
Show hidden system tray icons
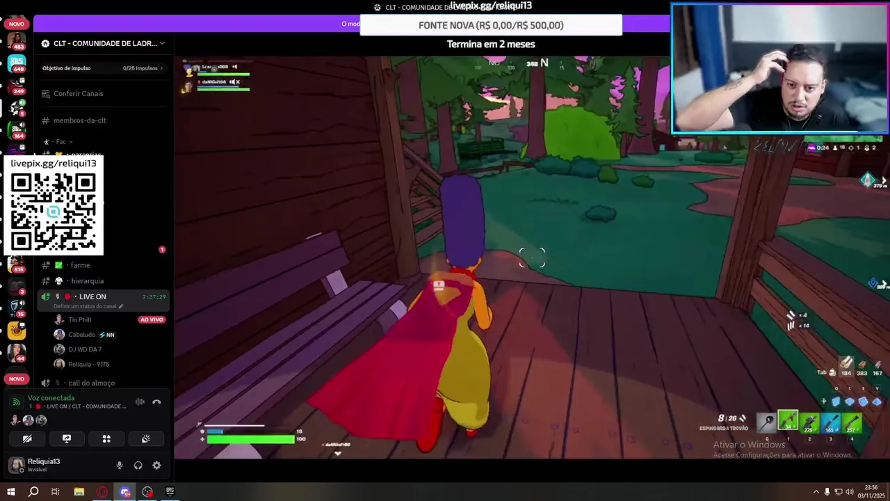click(x=816, y=492)
